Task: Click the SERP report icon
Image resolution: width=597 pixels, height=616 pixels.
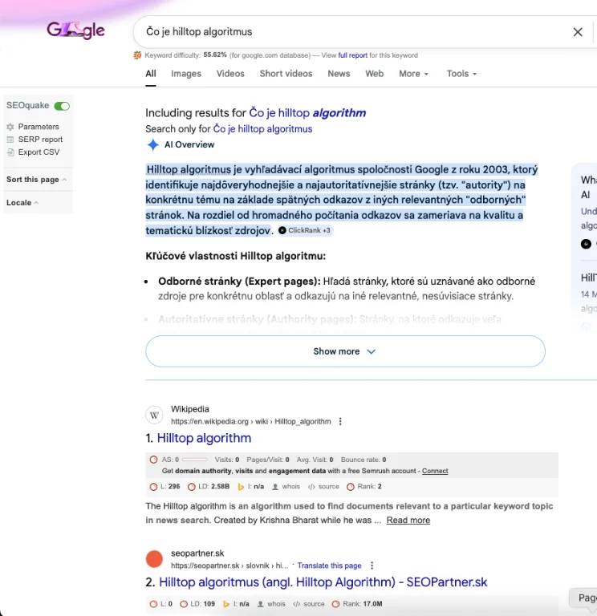Action: [10, 140]
